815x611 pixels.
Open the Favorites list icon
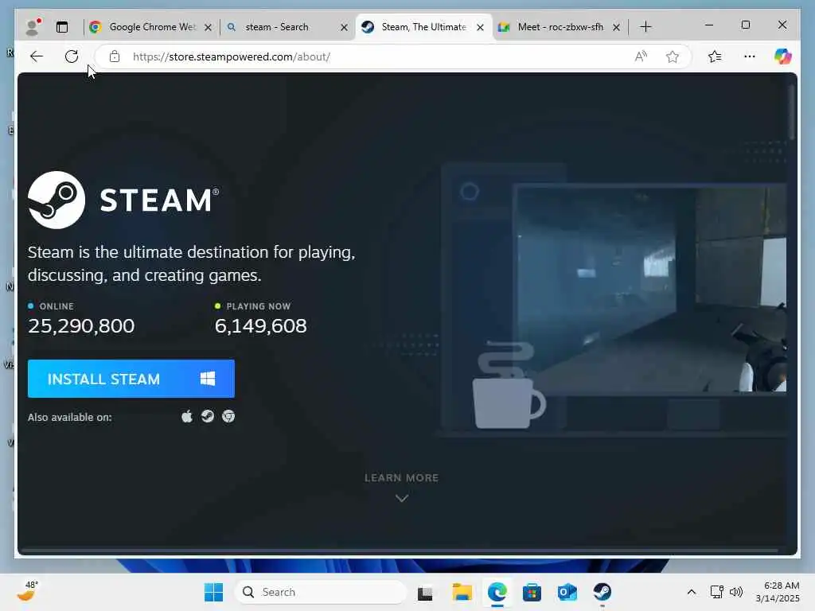click(x=715, y=56)
